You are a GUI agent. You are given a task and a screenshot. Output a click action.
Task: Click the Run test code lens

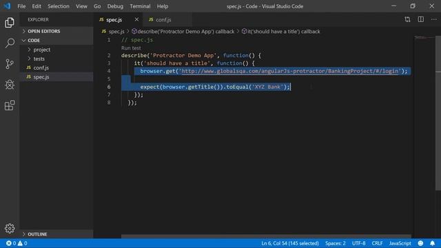coord(131,48)
